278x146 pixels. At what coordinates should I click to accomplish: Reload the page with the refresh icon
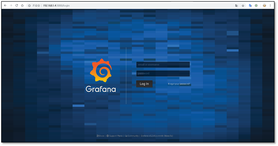click(17, 5)
